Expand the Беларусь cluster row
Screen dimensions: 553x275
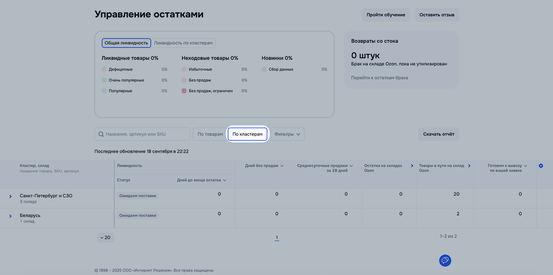(10, 216)
